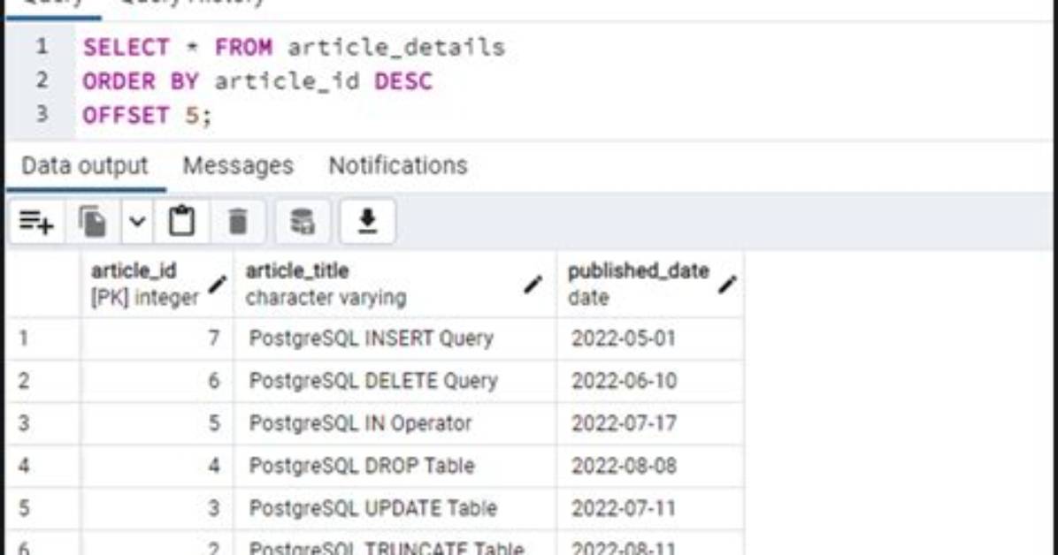Viewport: 1058px width, 555px height.
Task: Select row number 3 header
Action: point(43,422)
